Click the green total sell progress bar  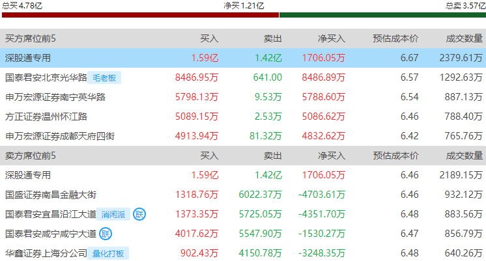point(382,15)
